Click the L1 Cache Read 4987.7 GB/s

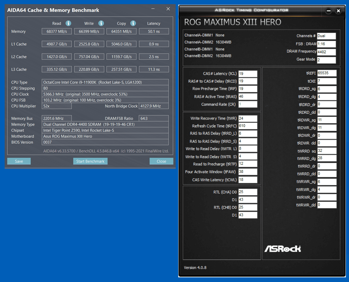point(57,44)
